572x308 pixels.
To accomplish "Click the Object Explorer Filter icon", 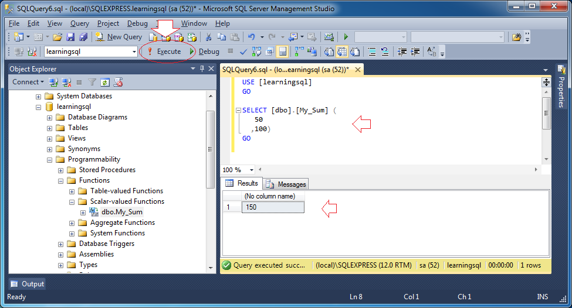I will point(92,83).
